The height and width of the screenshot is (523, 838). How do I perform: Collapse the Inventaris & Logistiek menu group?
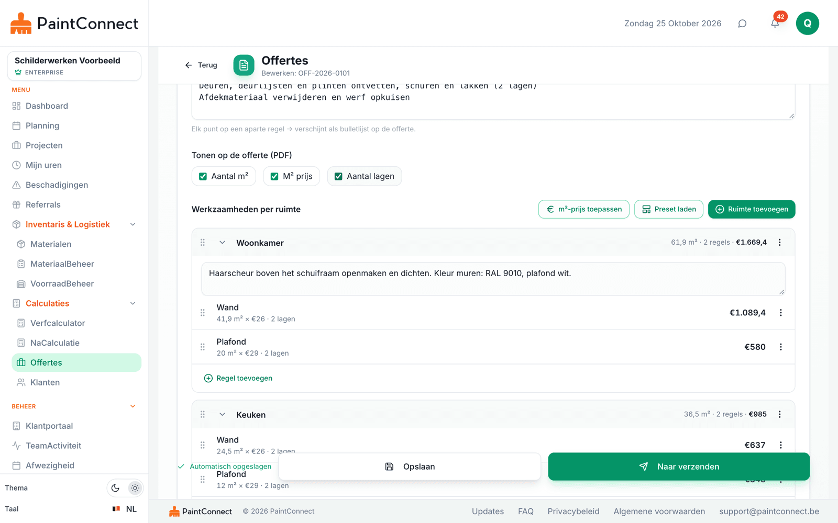133,224
